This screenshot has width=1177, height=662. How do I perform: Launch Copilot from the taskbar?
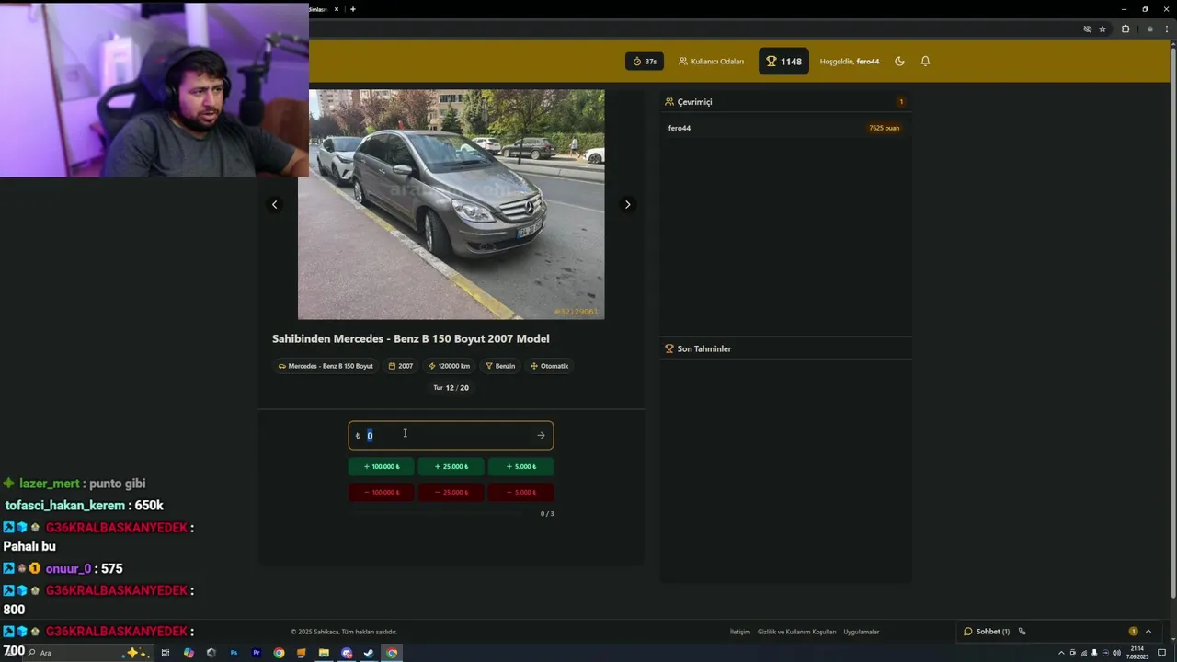tap(189, 653)
